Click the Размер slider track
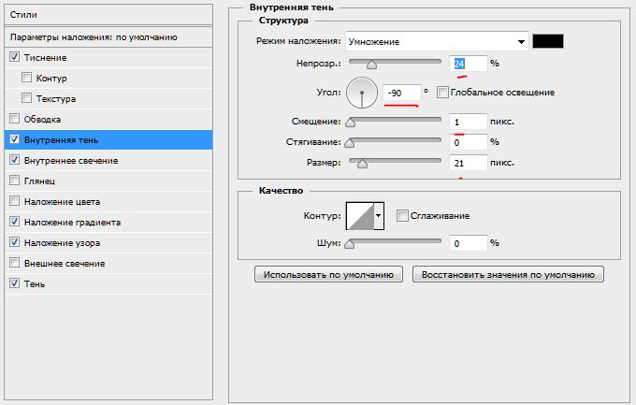 pos(395,163)
